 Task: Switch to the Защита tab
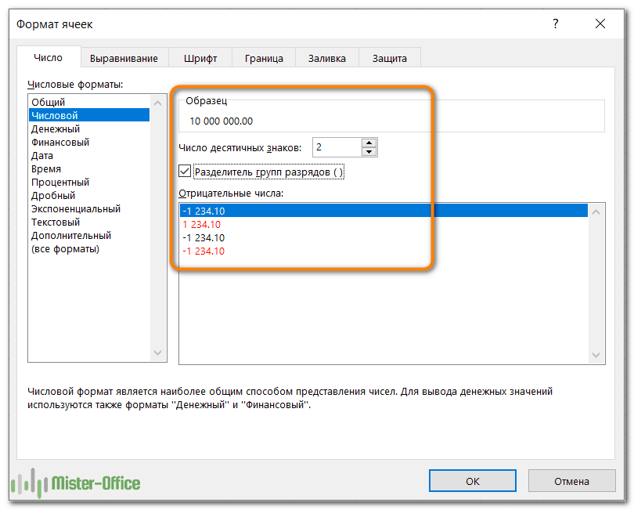389,58
